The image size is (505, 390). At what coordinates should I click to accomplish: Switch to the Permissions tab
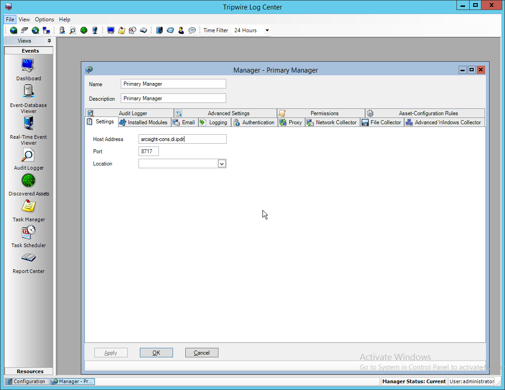point(321,113)
